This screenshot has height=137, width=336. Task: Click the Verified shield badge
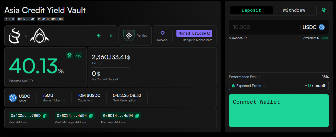(129, 36)
